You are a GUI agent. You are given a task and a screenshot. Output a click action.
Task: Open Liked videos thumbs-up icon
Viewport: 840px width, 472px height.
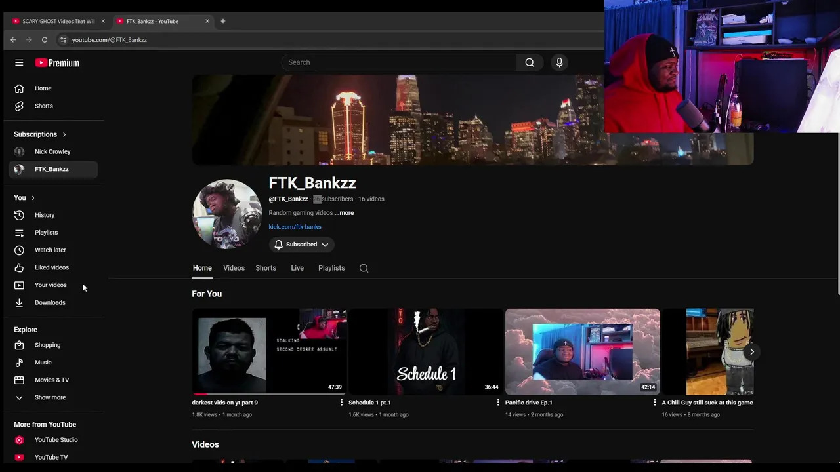point(19,267)
